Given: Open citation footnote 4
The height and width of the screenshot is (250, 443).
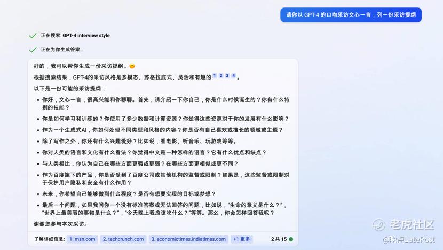Looking at the screenshot, I should click(x=233, y=76).
